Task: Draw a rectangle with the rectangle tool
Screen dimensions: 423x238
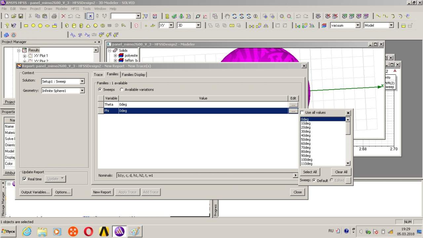Action: pos(26,25)
